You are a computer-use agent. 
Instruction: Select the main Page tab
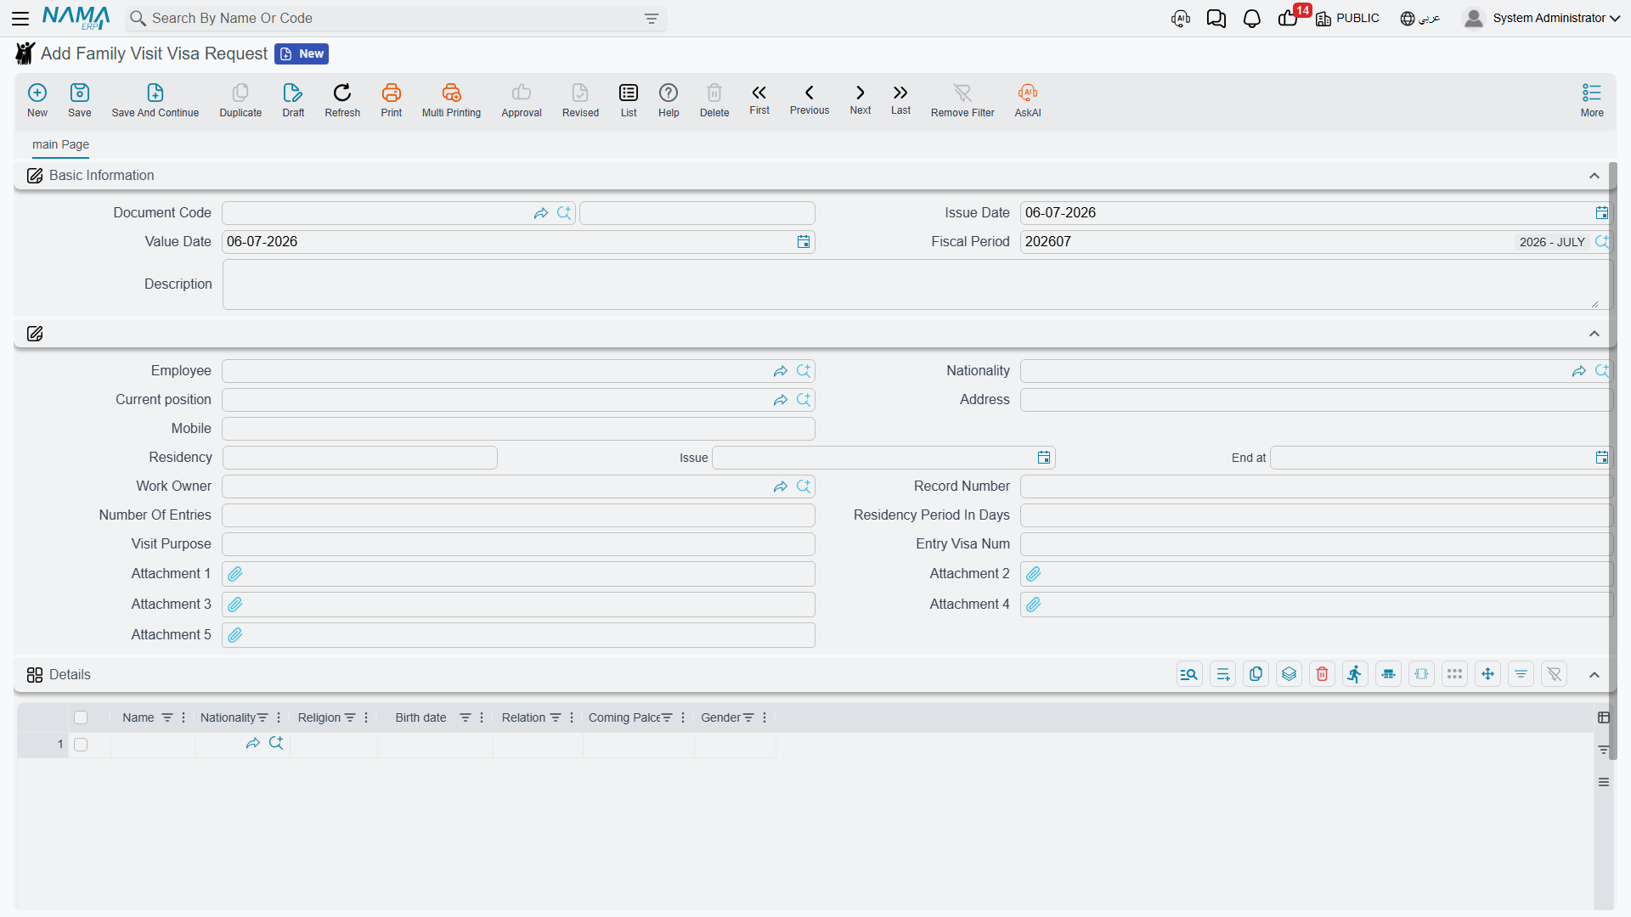60,144
